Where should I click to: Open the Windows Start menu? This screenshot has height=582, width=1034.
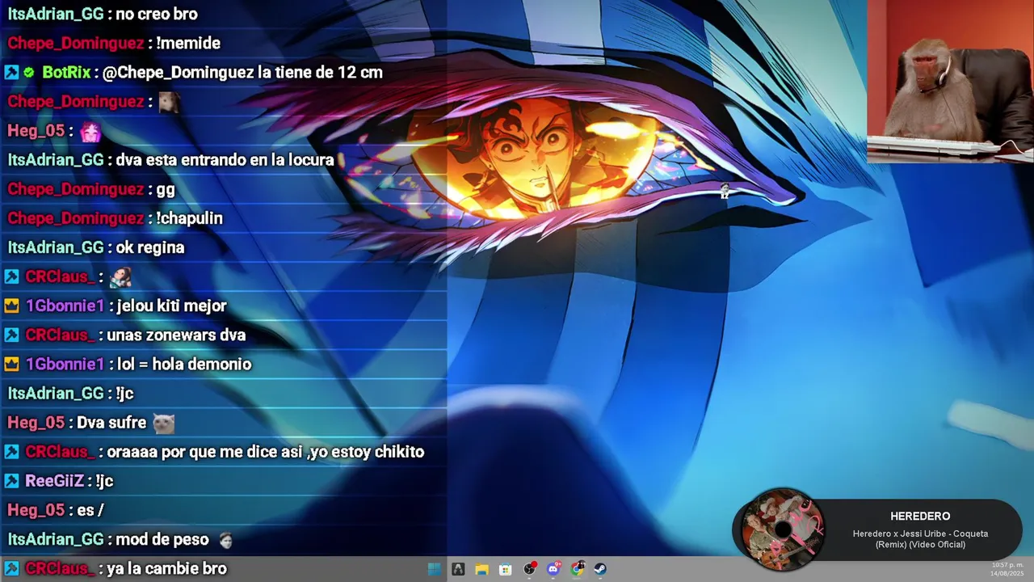click(x=435, y=569)
